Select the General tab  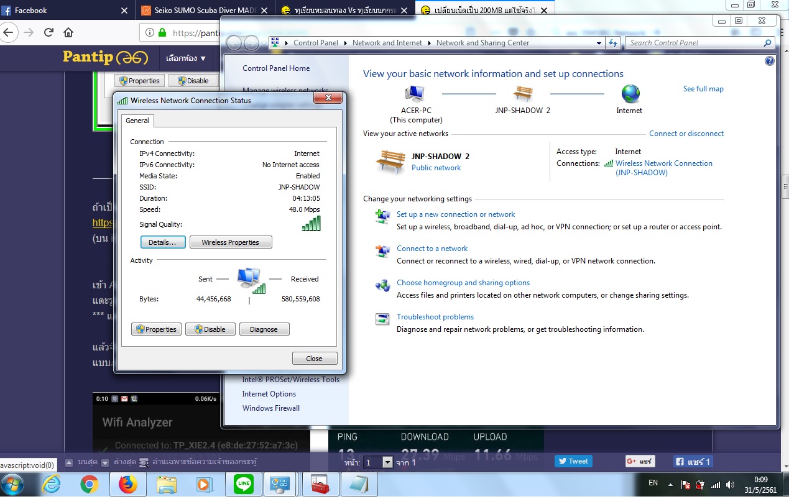137,121
